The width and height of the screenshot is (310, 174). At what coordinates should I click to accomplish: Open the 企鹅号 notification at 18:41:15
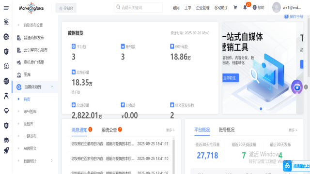[x=119, y=144]
